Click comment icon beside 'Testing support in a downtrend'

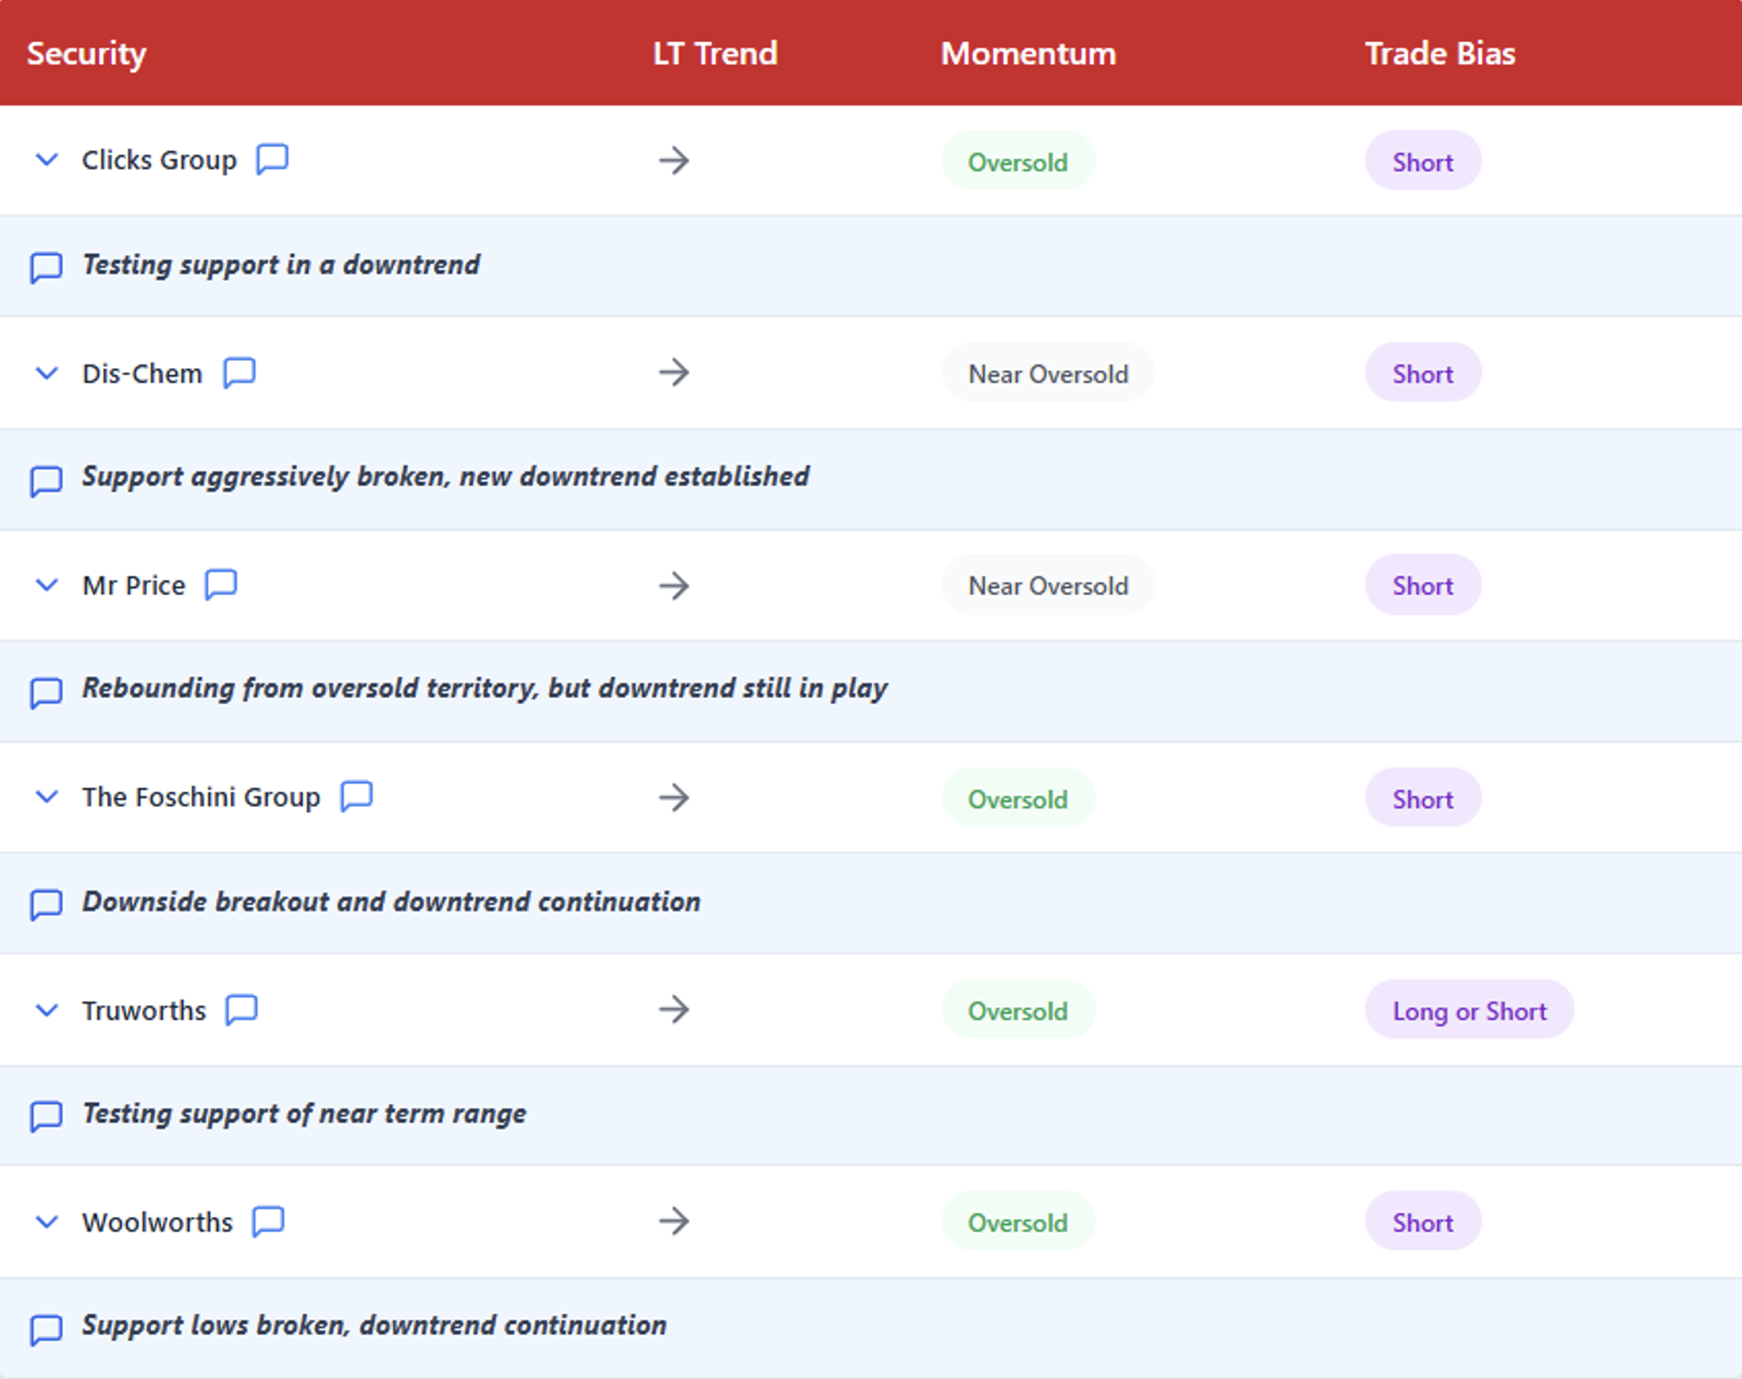[x=46, y=267]
